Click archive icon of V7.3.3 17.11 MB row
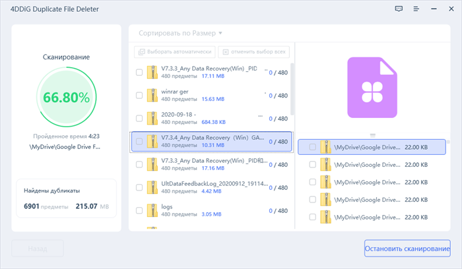The image size is (462, 269). click(152, 72)
